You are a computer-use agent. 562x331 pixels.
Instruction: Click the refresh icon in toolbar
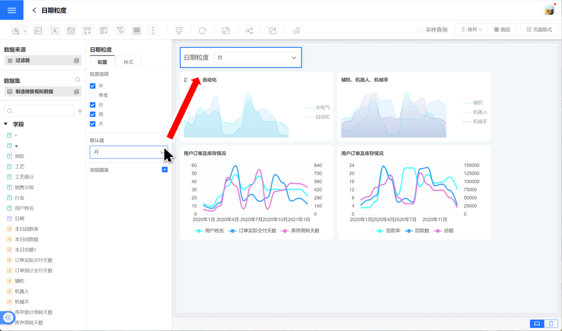[x=202, y=30]
